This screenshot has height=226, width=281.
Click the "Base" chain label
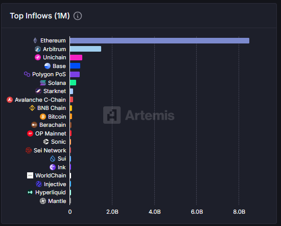coord(59,66)
